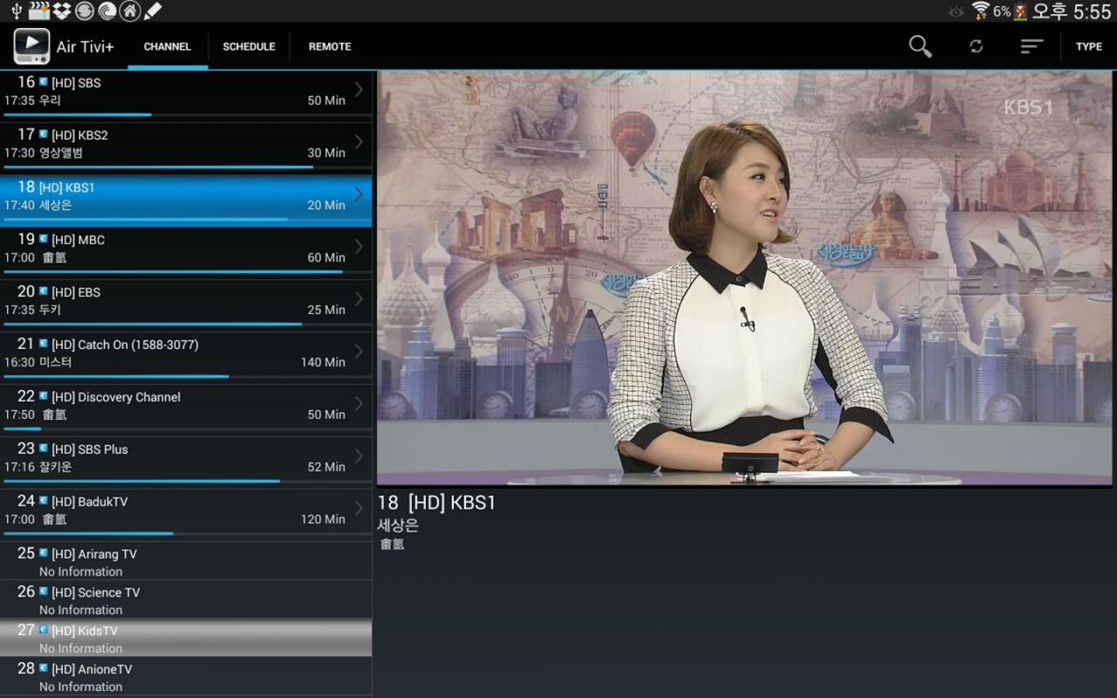This screenshot has width=1117, height=698.
Task: Open the Wi-Fi status icon
Action: point(981,10)
